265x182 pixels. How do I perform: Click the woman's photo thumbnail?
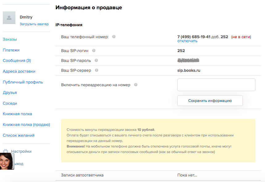[x=7, y=161]
